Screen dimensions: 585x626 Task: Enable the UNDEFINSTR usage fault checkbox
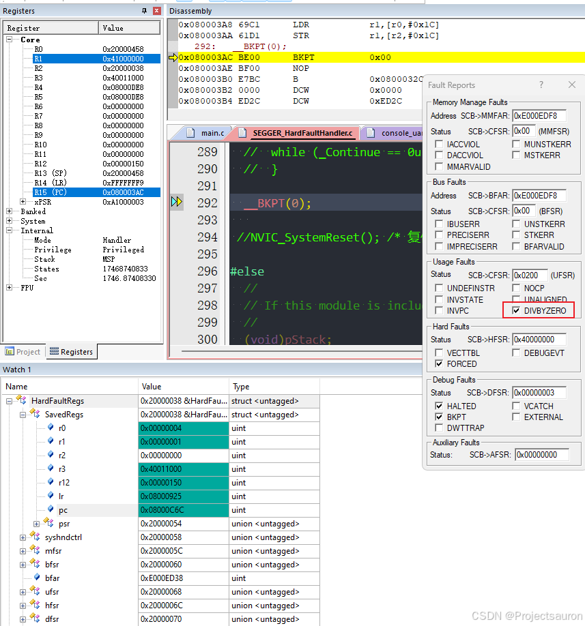click(440, 288)
